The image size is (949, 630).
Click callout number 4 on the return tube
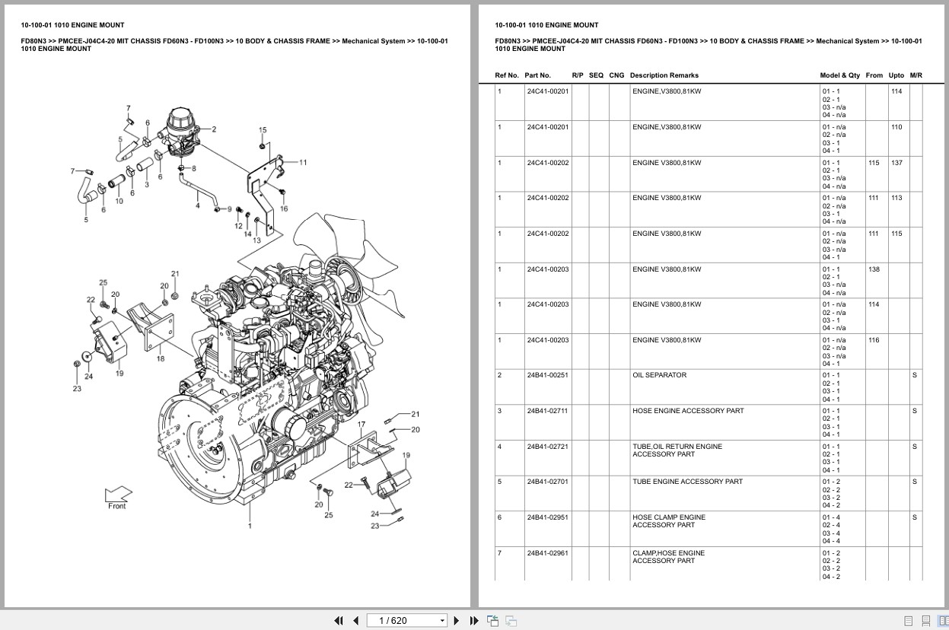click(197, 205)
